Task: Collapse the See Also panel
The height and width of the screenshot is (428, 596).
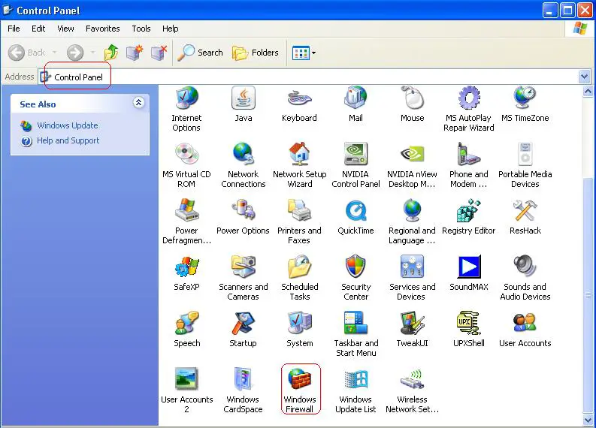Action: click(x=139, y=103)
